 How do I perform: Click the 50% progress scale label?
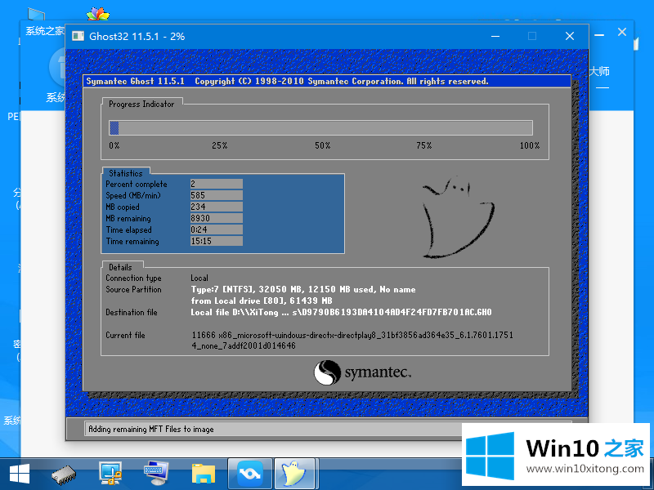point(322,145)
